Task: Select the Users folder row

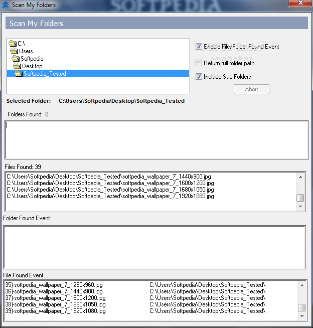Action: click(x=98, y=51)
